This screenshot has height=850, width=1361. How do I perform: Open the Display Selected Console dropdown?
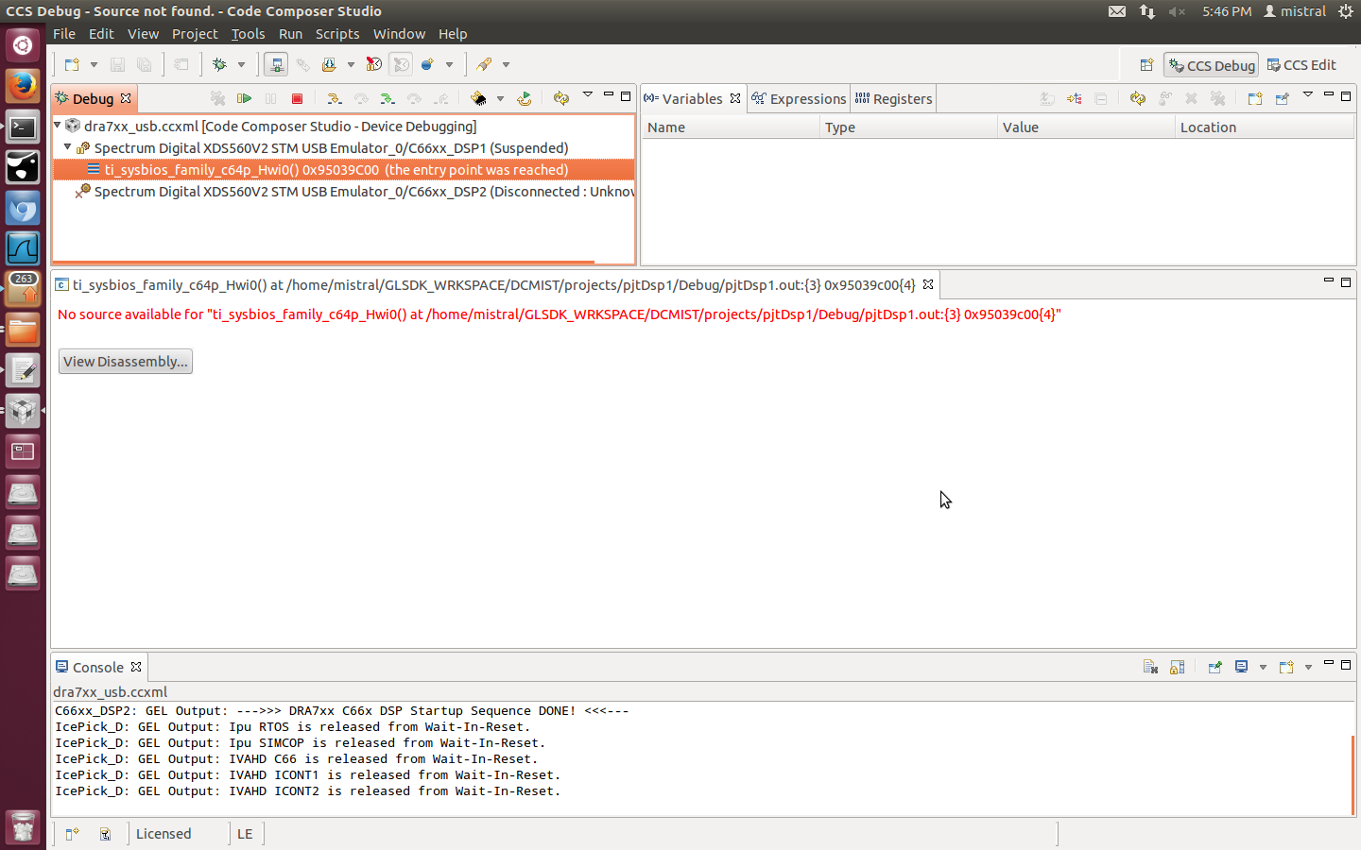coord(1263,668)
